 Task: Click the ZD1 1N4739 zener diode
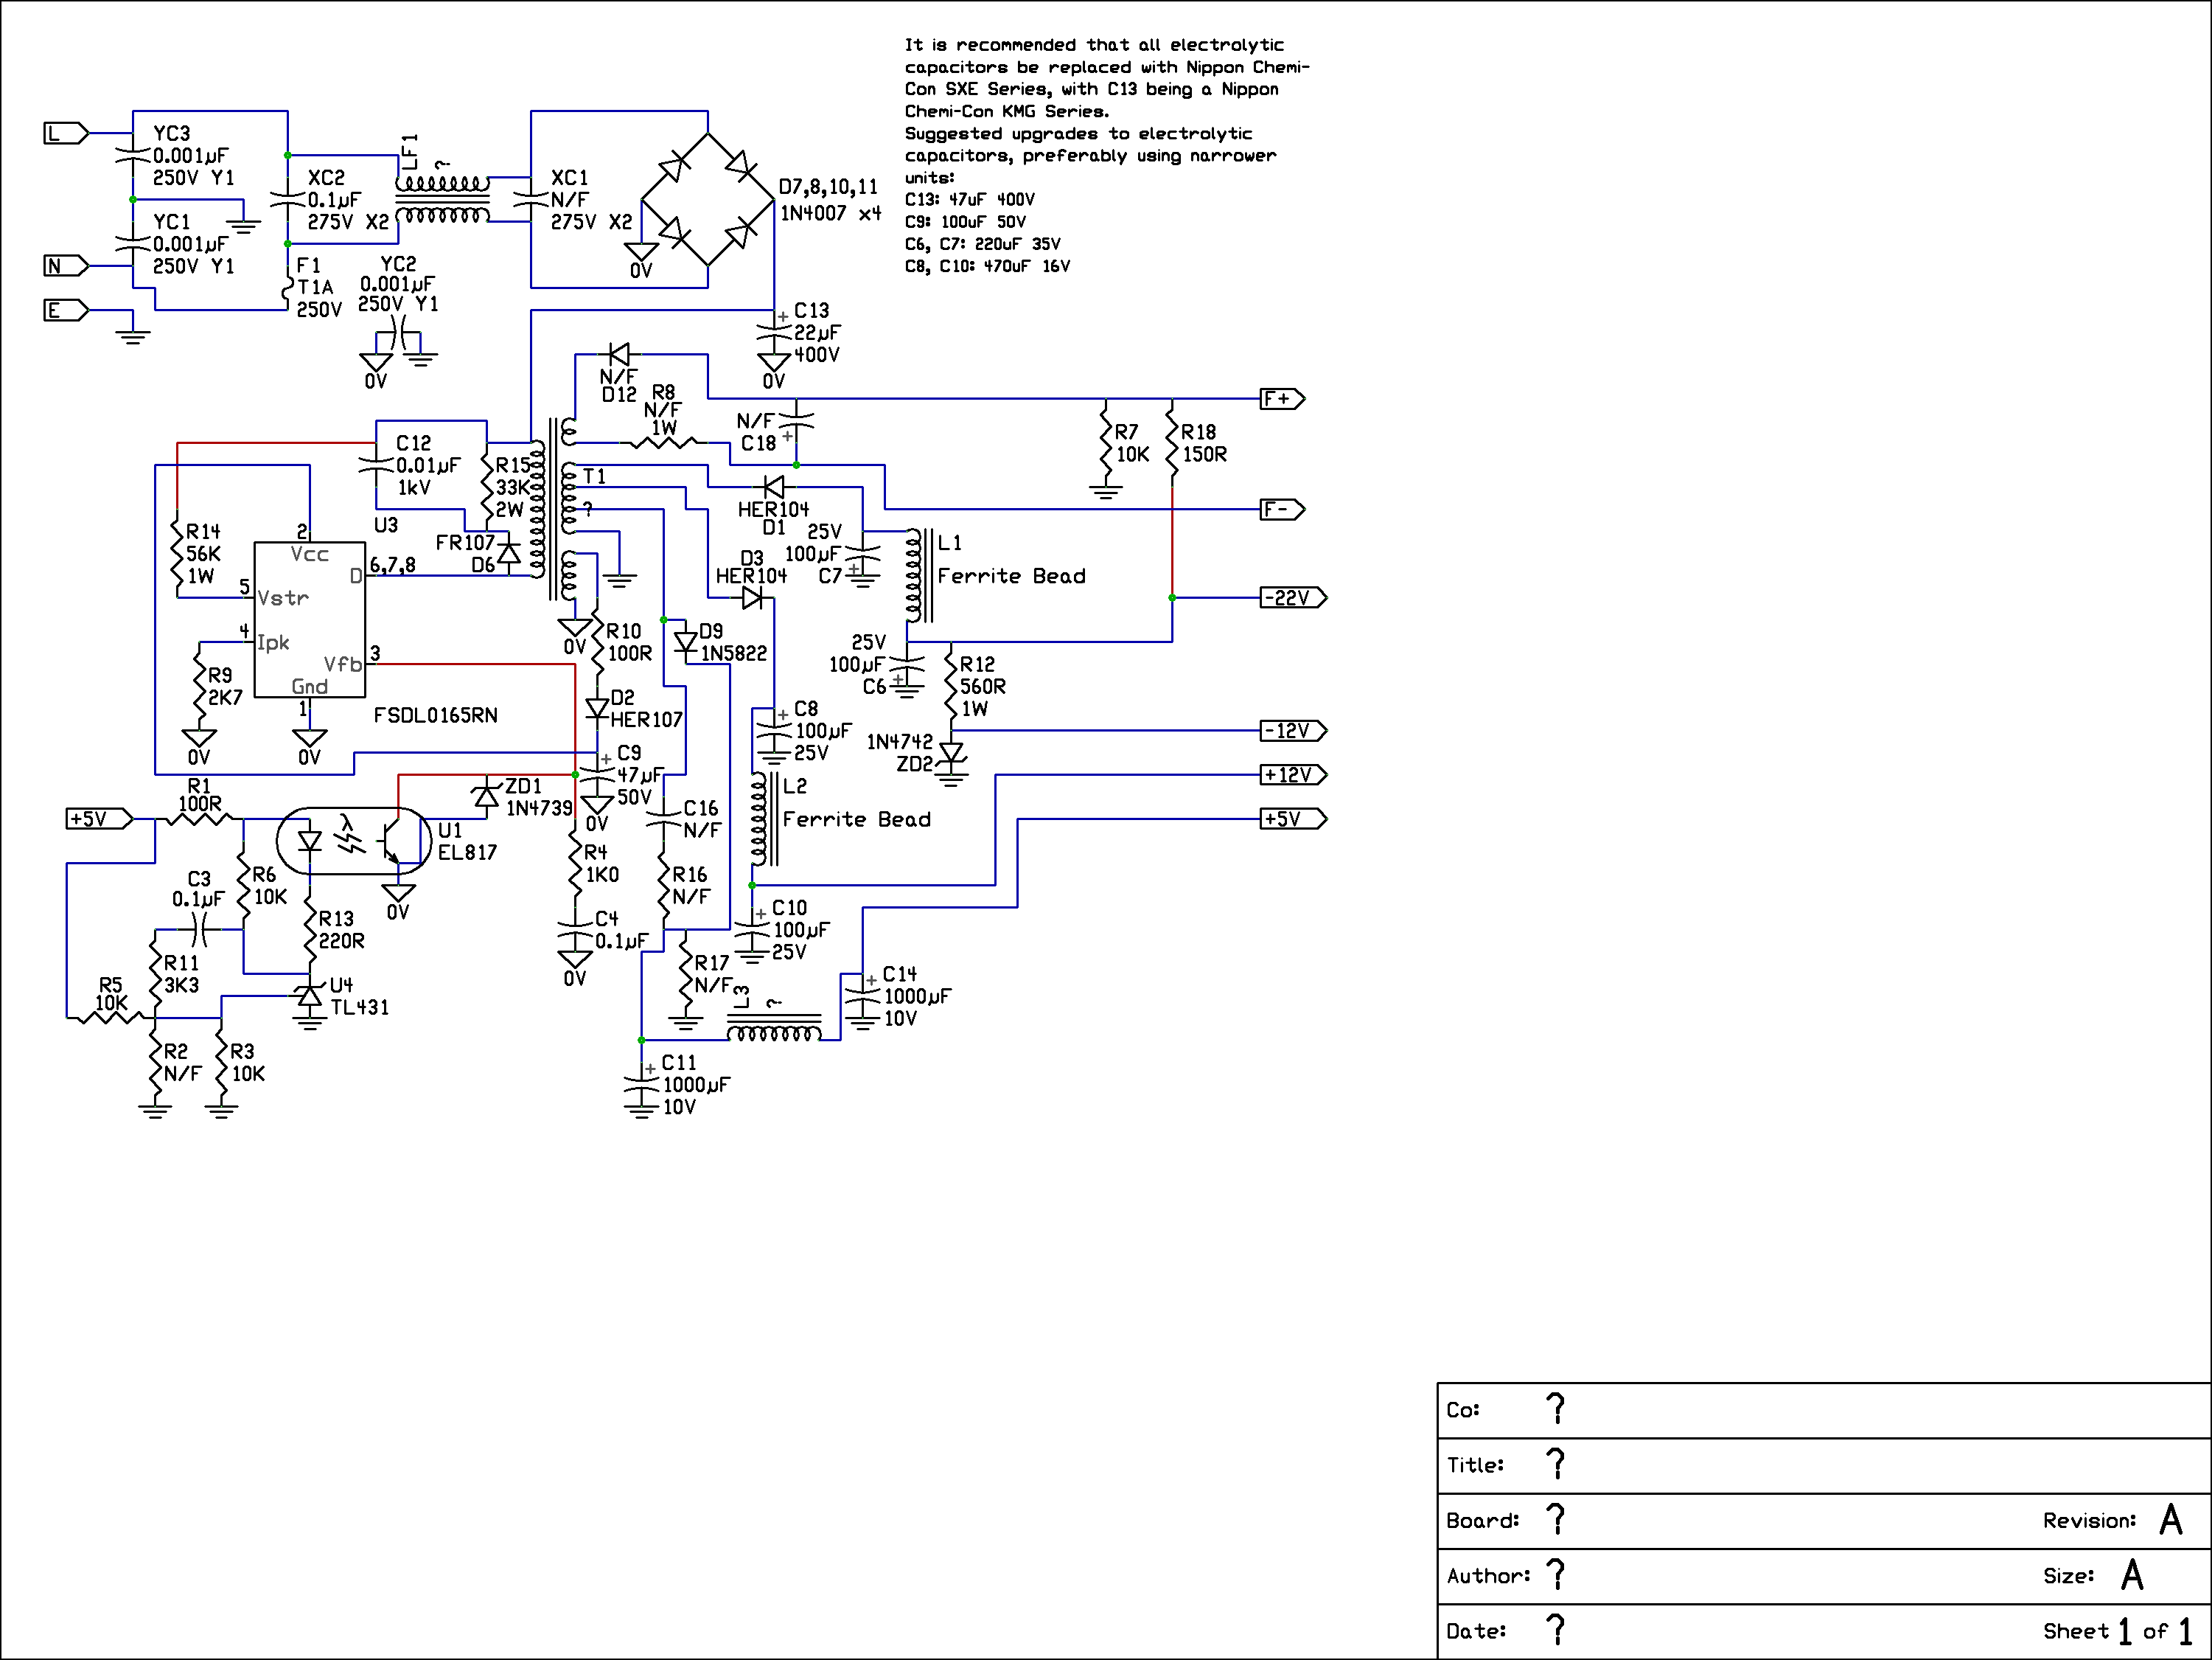tap(486, 796)
